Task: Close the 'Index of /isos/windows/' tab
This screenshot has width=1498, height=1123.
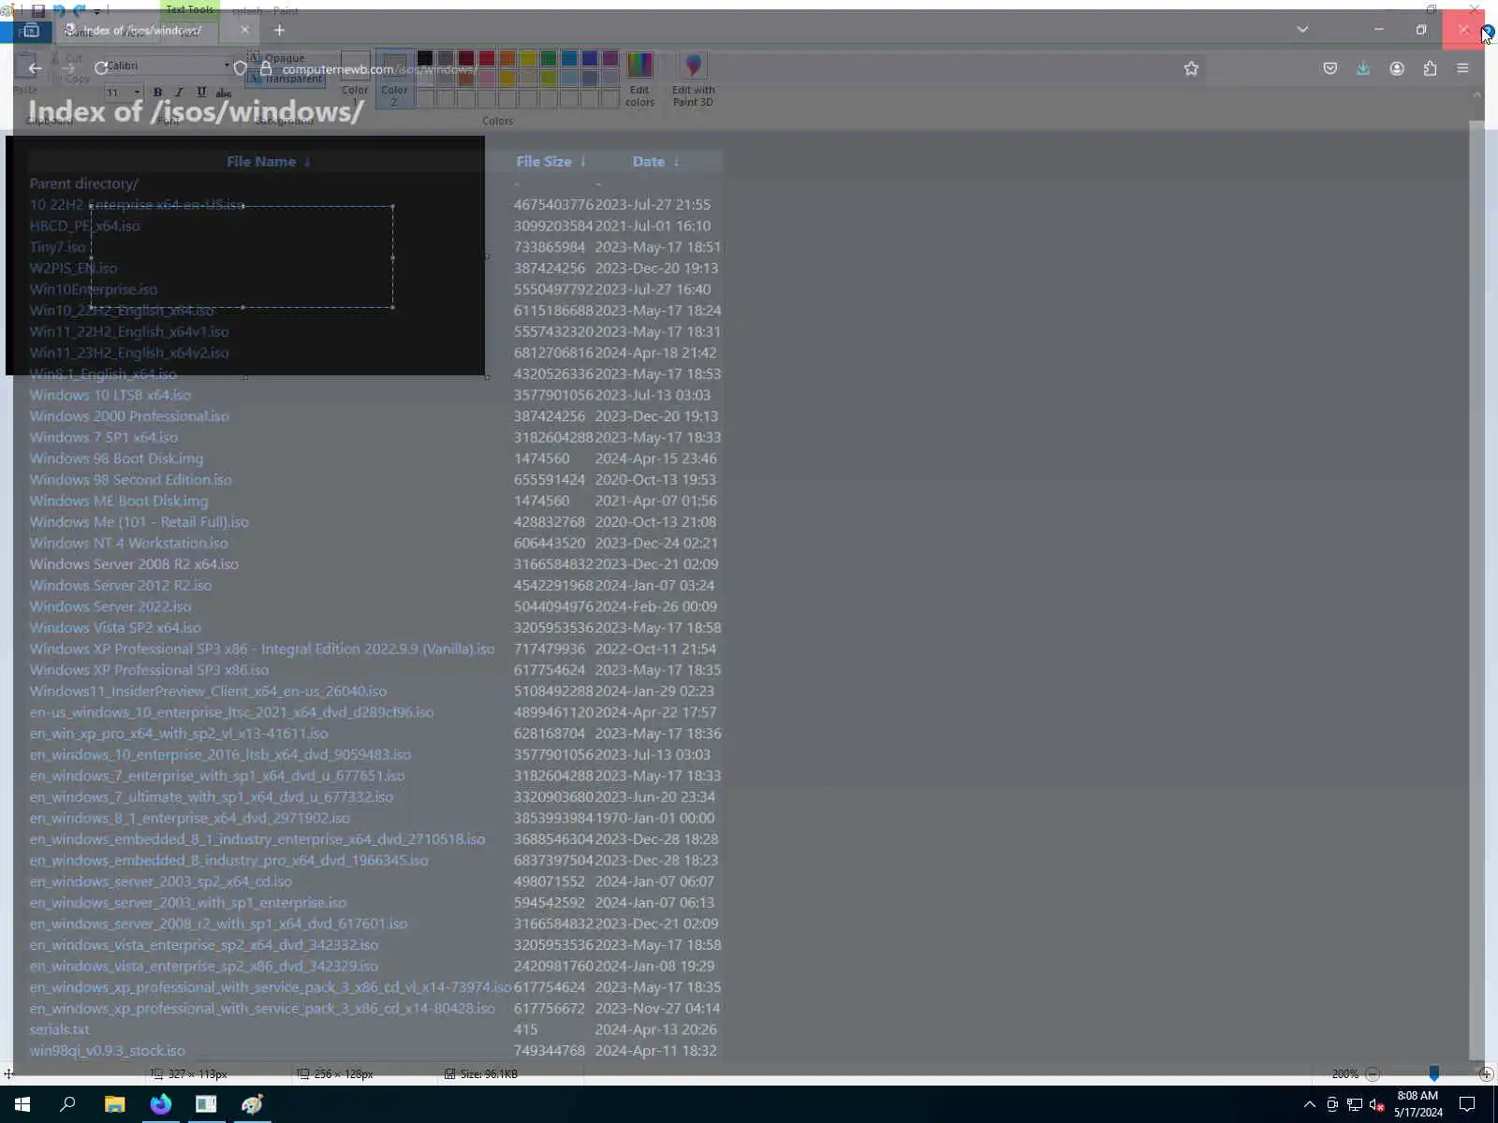Action: pyautogui.click(x=244, y=30)
